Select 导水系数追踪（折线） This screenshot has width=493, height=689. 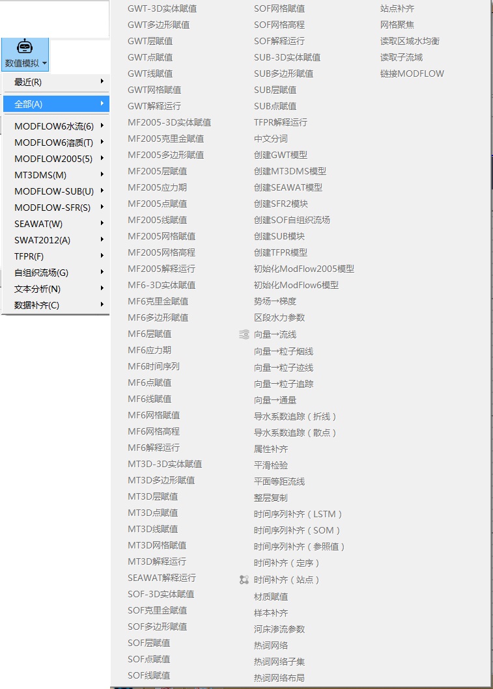(295, 416)
